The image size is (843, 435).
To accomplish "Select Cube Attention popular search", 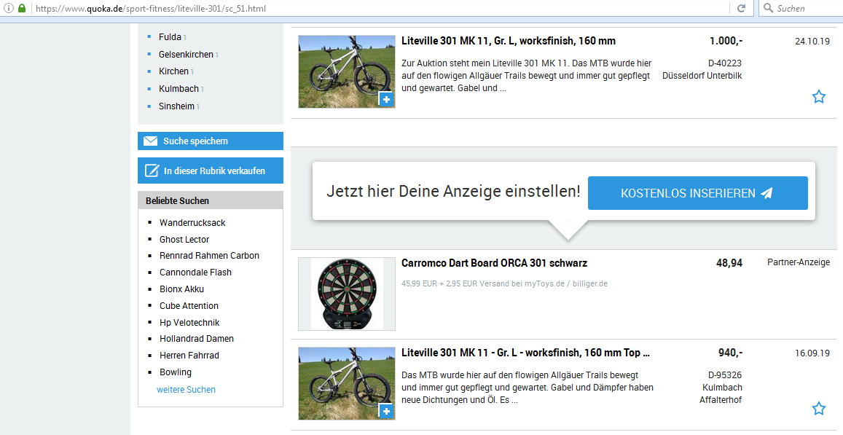I will click(x=189, y=306).
